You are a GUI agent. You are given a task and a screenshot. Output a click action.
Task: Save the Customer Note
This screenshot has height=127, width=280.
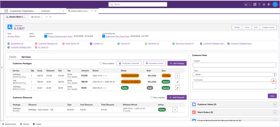tap(272, 96)
